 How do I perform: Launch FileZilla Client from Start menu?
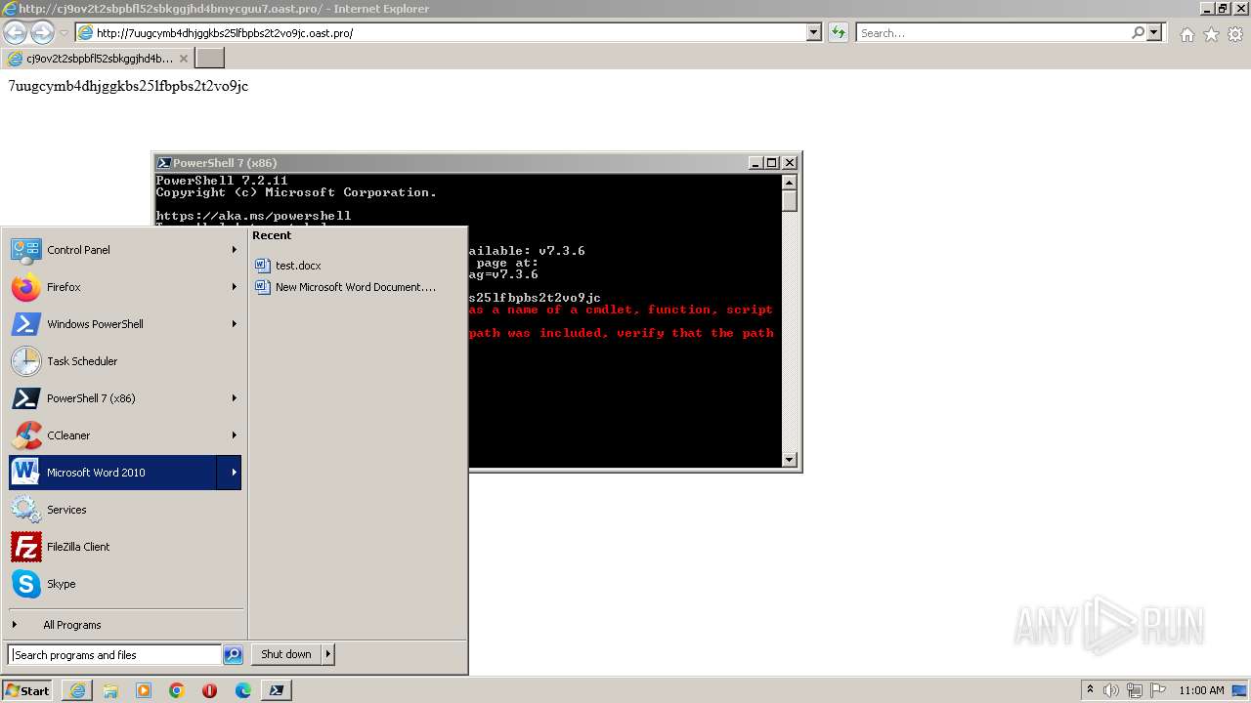click(x=124, y=547)
